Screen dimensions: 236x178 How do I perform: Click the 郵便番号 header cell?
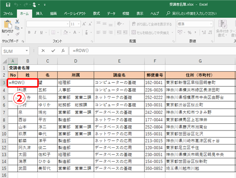pyautogui.click(x=155, y=75)
